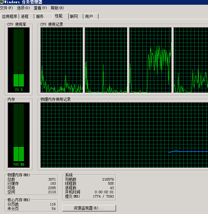Click the 句柄数 value 216579
Viewport: 208px width, 214px height.
click(108, 179)
